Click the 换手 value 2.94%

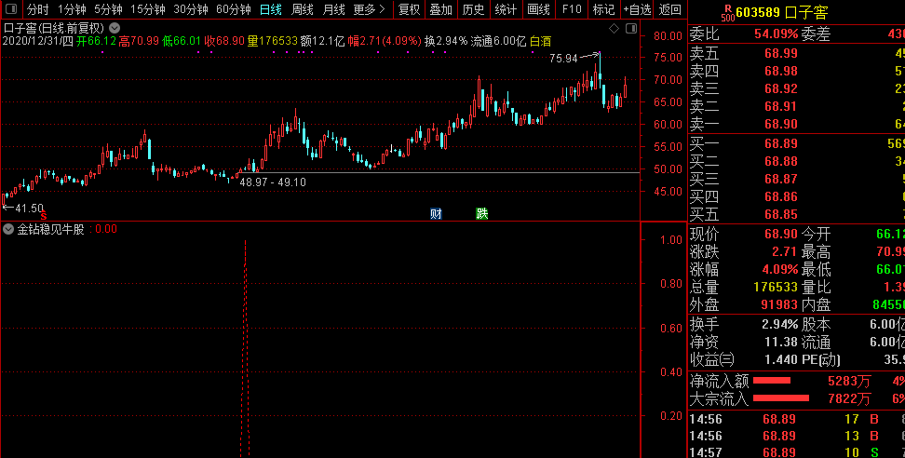pos(779,324)
